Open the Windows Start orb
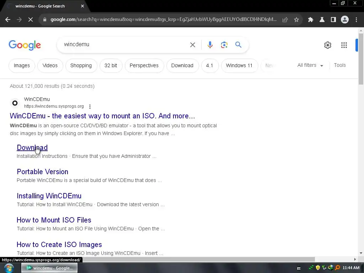The width and height of the screenshot is (364, 273). pyautogui.click(x=9, y=268)
